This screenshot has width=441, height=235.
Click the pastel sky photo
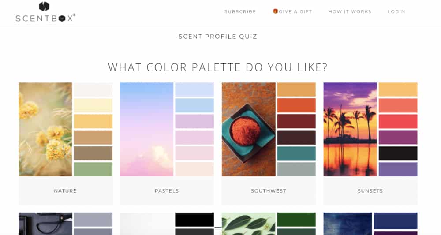[146, 129]
